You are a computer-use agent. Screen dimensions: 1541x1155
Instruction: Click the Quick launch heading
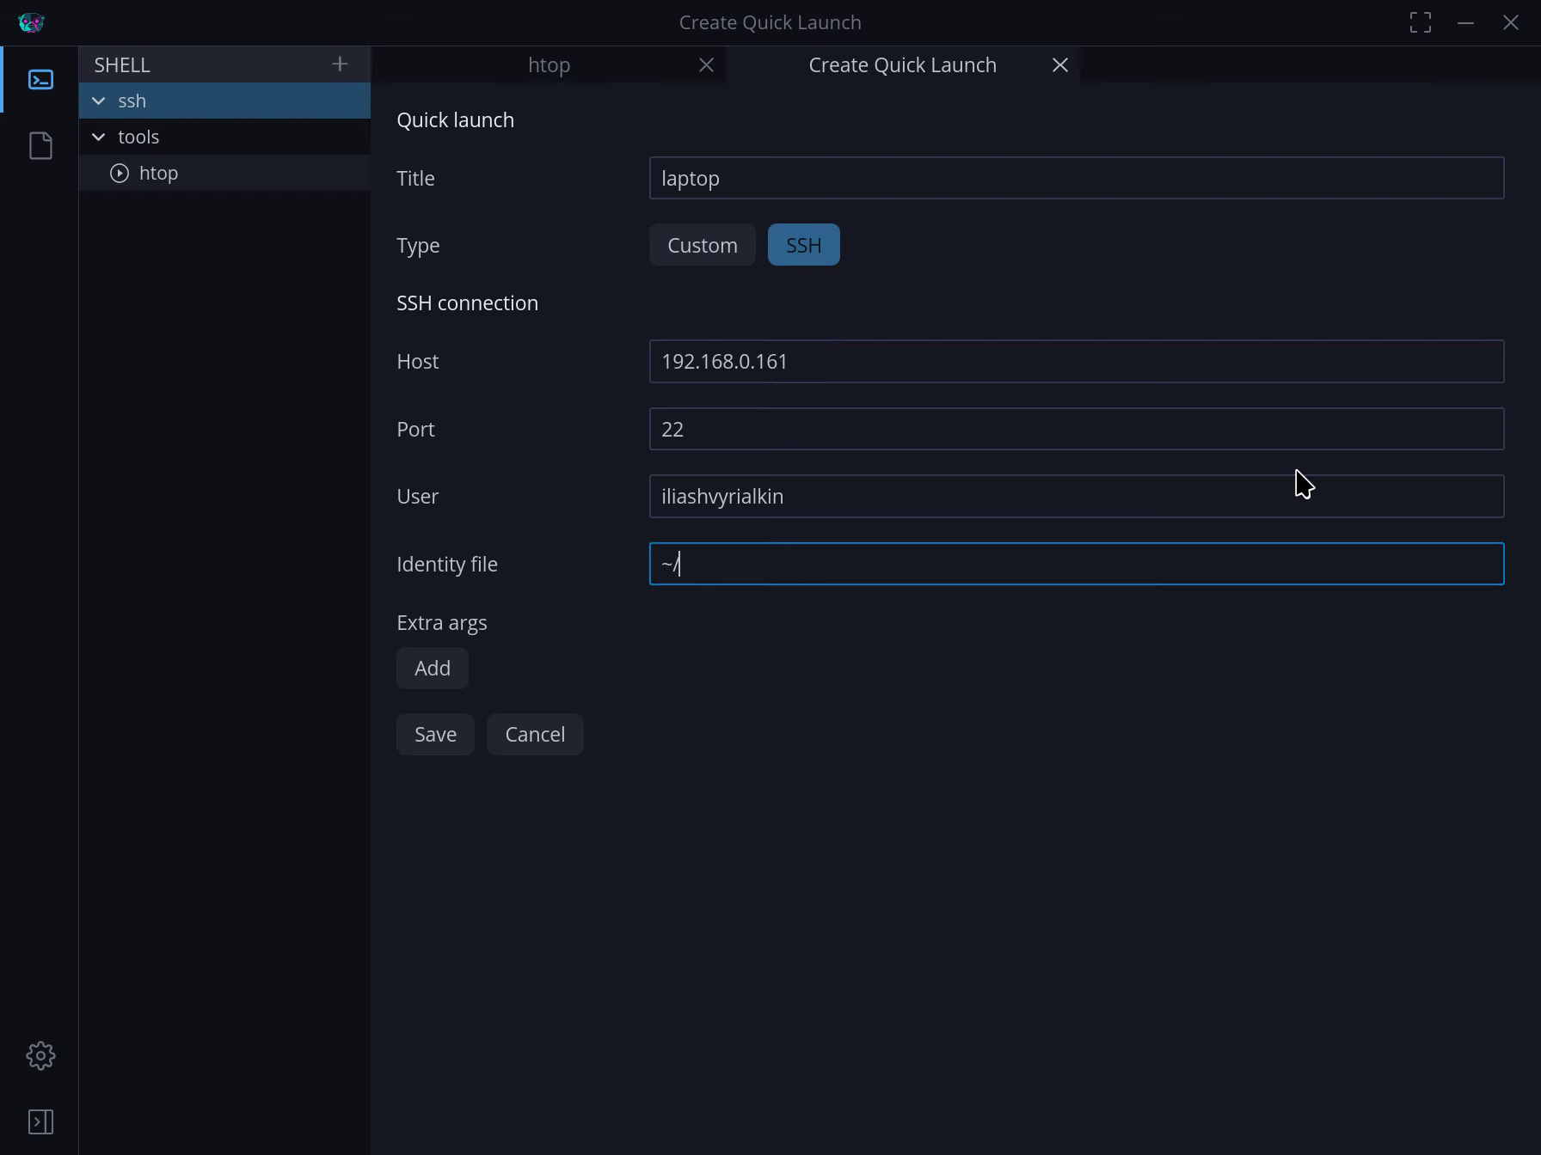point(455,119)
